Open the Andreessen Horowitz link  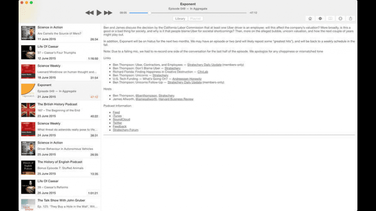(187, 79)
